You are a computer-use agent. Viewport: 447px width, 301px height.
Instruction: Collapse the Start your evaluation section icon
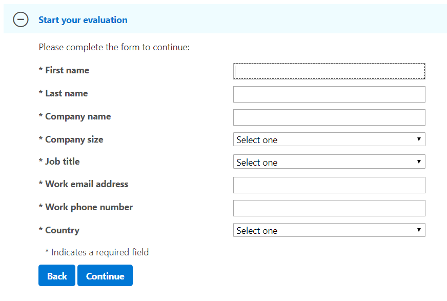pos(21,20)
